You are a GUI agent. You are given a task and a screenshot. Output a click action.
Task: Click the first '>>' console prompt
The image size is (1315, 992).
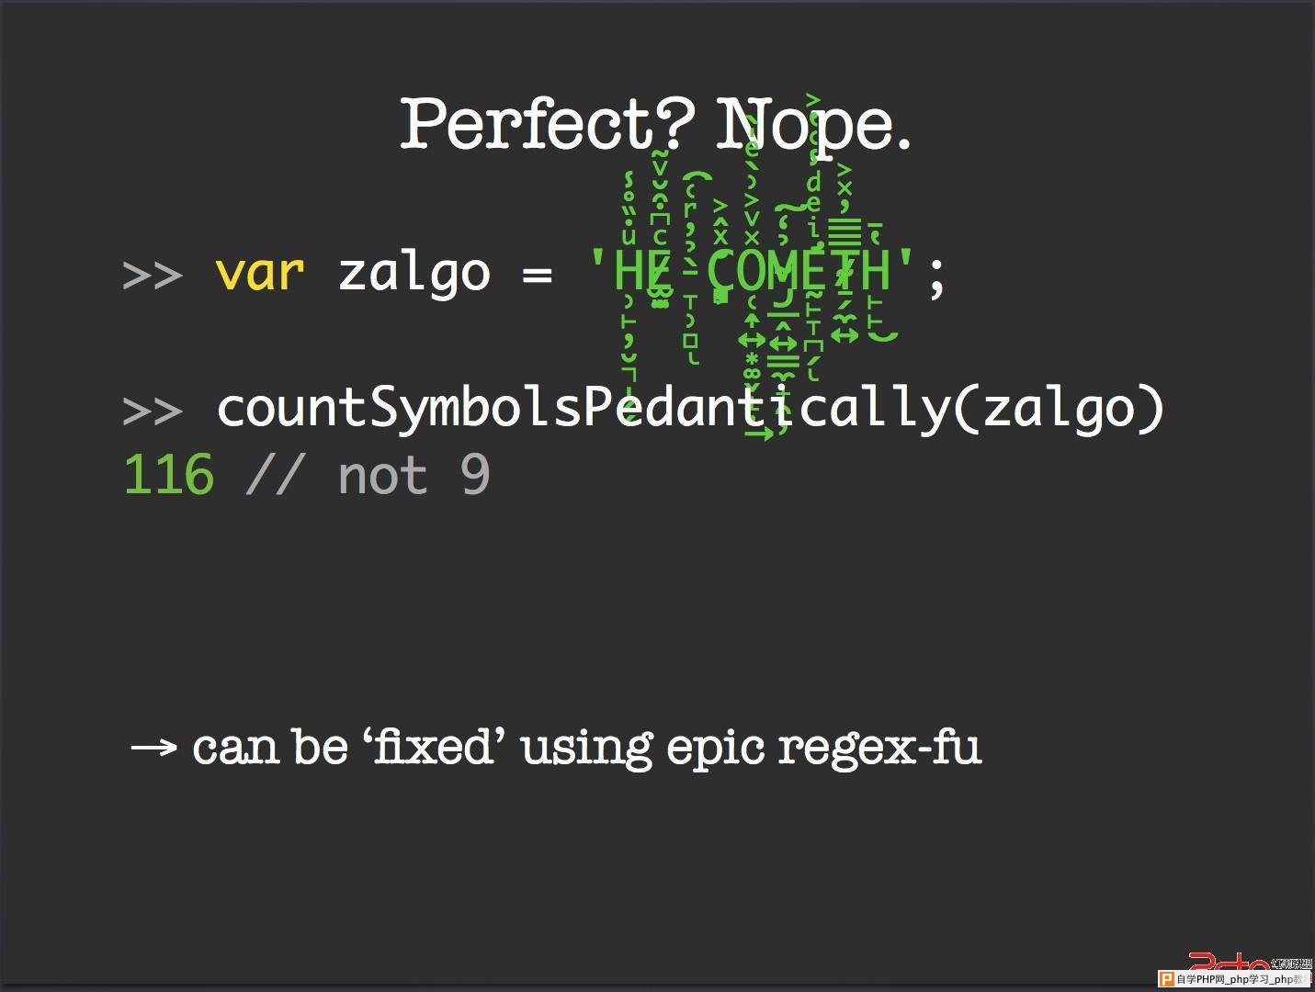pyautogui.click(x=153, y=275)
